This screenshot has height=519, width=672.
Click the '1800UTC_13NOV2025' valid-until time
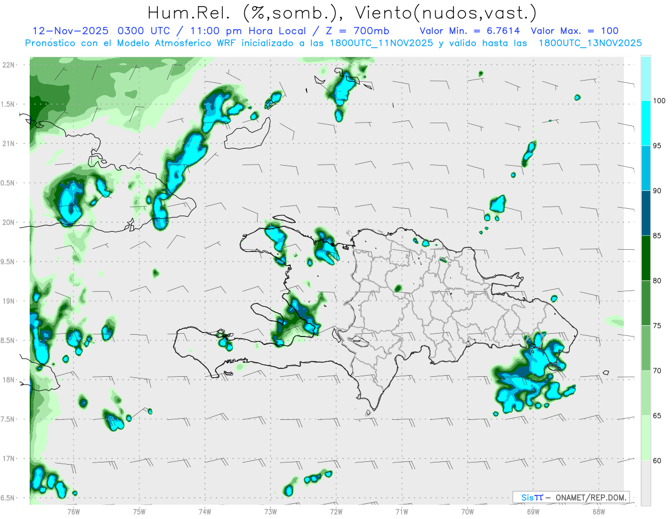pyautogui.click(x=590, y=43)
